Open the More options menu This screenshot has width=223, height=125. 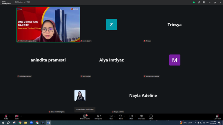[151, 117]
